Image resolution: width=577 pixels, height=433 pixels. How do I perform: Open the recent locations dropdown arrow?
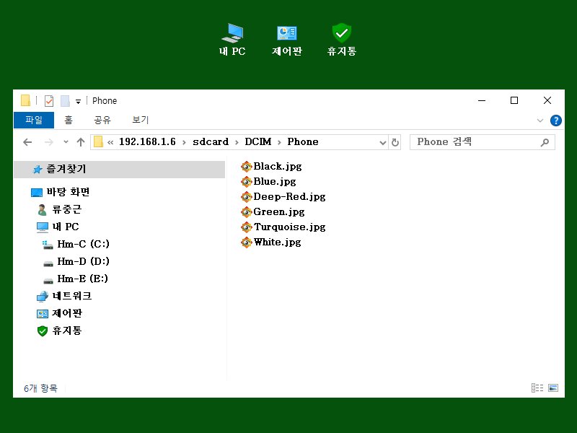click(x=66, y=141)
